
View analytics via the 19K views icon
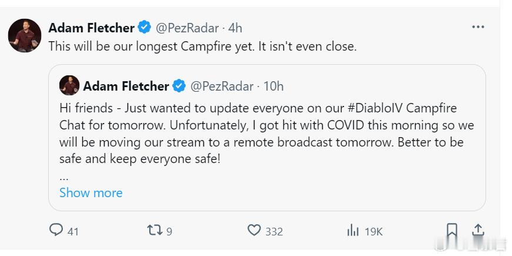click(353, 231)
